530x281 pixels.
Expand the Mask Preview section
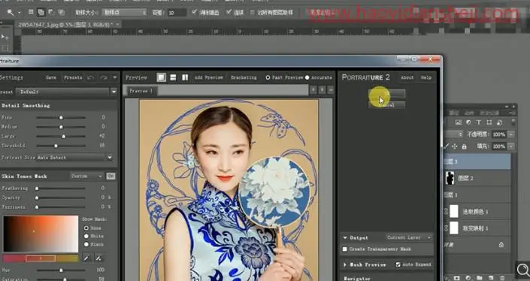pos(345,264)
